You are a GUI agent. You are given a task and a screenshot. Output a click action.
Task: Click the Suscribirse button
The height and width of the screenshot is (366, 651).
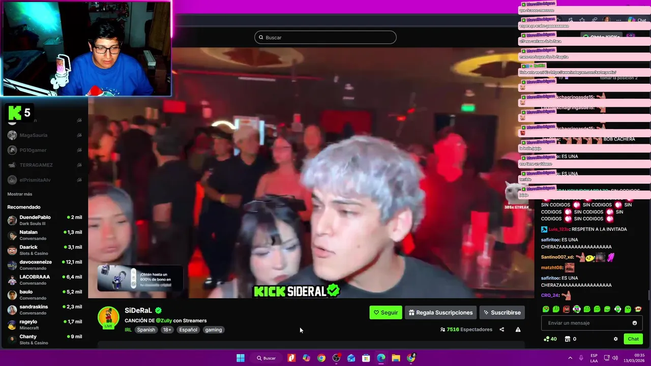(x=502, y=313)
